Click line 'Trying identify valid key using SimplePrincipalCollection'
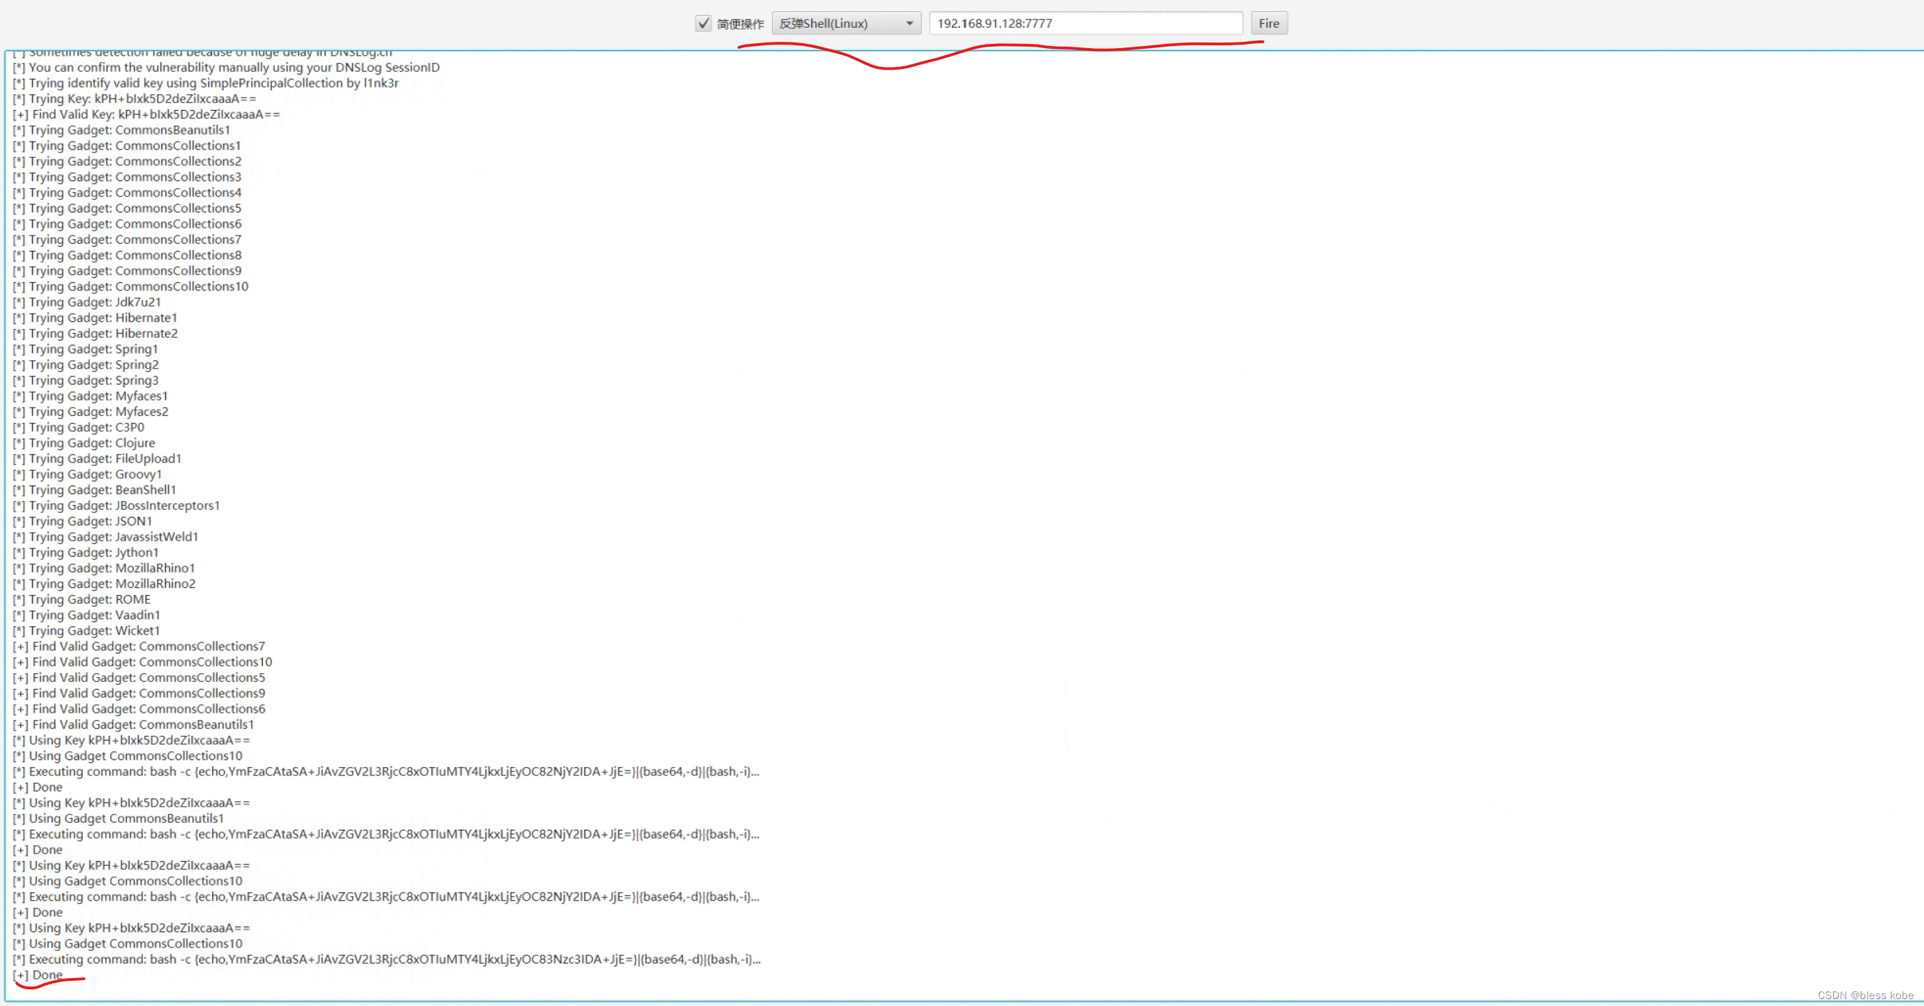This screenshot has width=1924, height=1006. [206, 83]
